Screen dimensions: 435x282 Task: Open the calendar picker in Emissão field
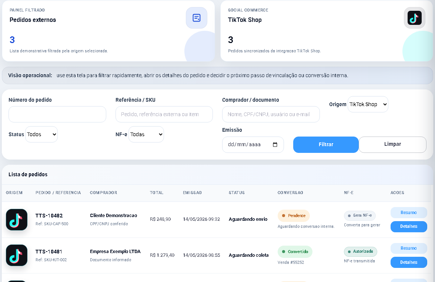pos(275,145)
